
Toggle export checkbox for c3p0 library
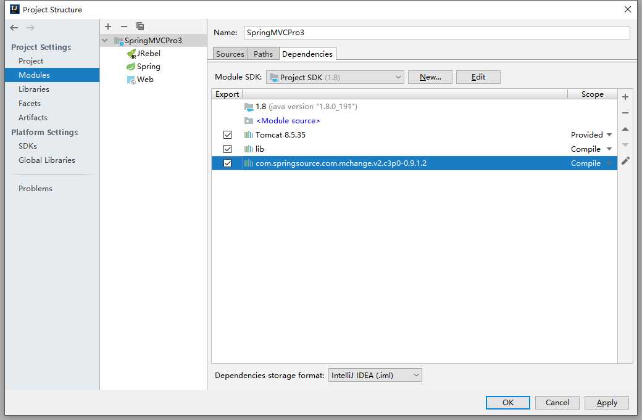227,163
